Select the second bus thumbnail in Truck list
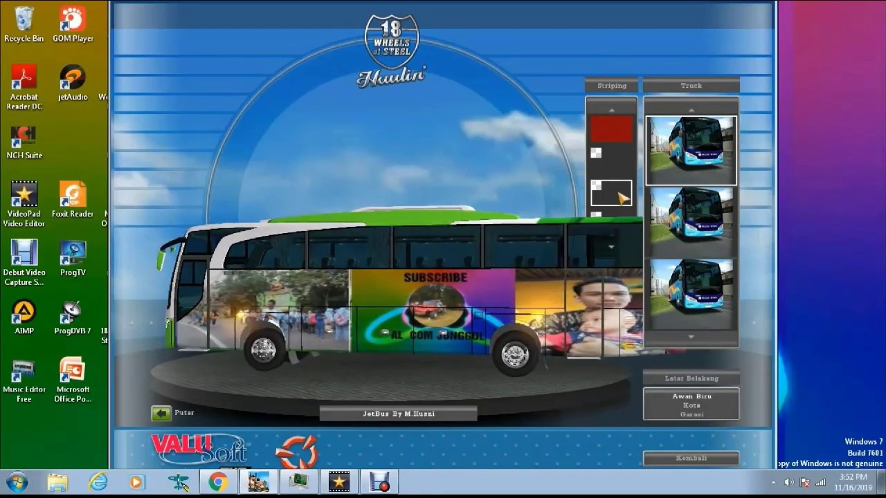Image resolution: width=886 pixels, height=498 pixels. click(x=691, y=221)
